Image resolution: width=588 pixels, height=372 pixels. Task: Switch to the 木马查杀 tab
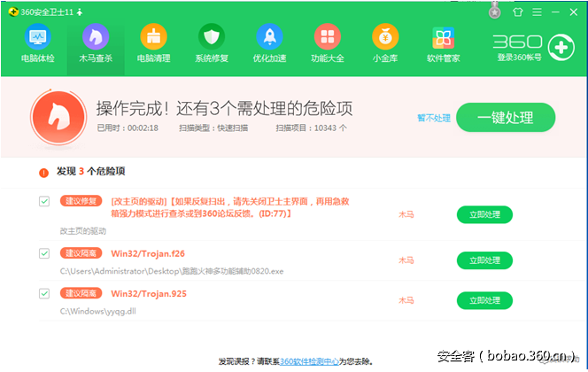pos(96,43)
